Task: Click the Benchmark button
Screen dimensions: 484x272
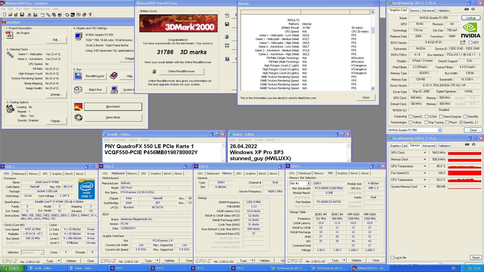Action: [x=113, y=107]
